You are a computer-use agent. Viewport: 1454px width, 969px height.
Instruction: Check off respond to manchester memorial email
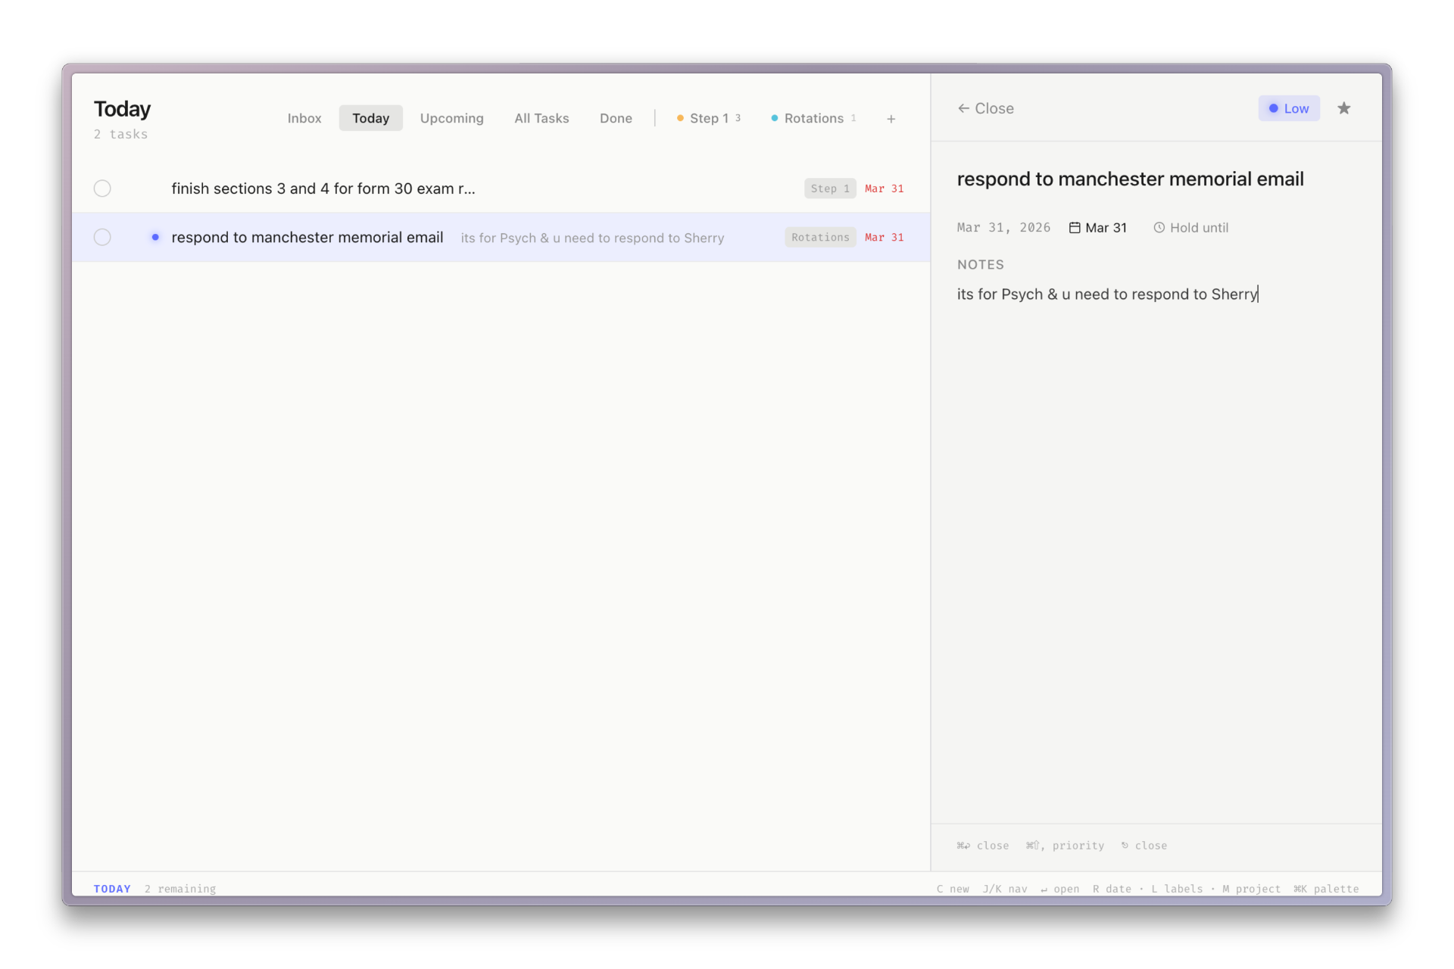point(102,237)
